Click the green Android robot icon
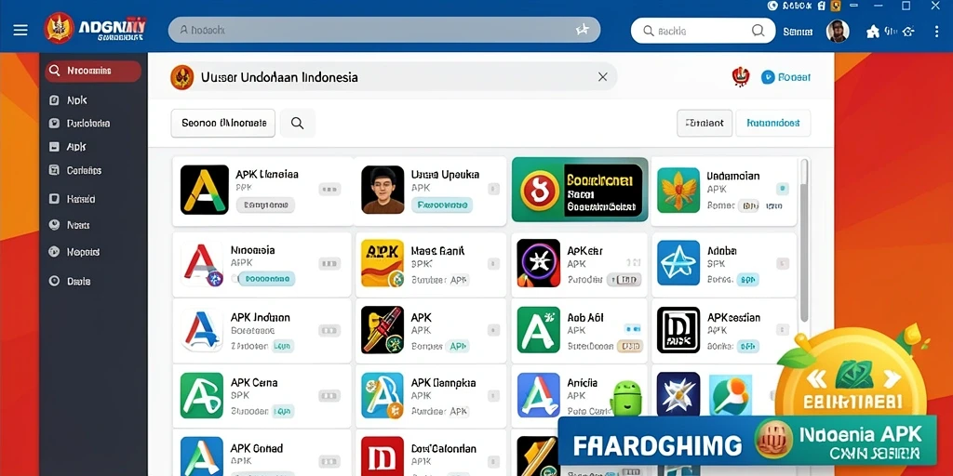 point(625,399)
